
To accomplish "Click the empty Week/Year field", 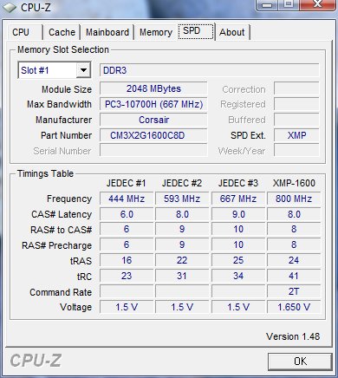I will coord(296,151).
